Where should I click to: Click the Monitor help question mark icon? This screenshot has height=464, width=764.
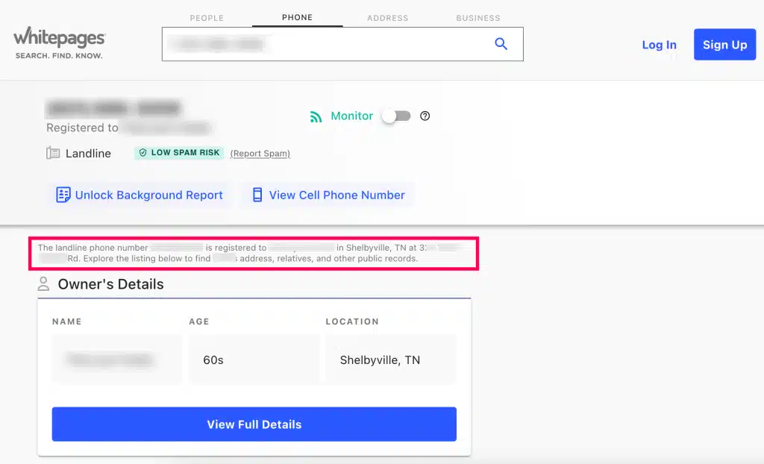click(425, 116)
